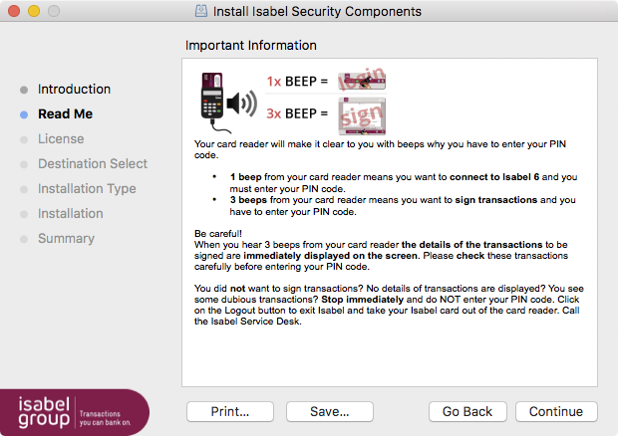Select the Introduction step in sidebar
The height and width of the screenshot is (436, 618).
pyautogui.click(x=74, y=90)
